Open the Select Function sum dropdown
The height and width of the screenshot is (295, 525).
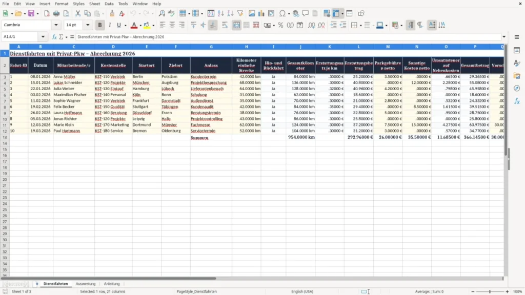pyautogui.click(x=66, y=37)
